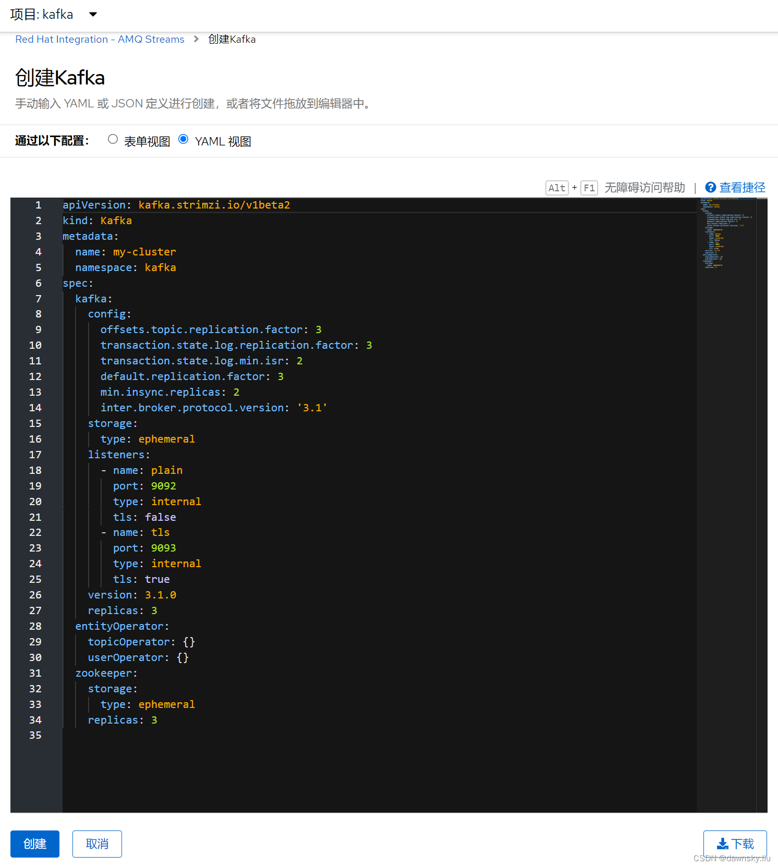This screenshot has width=778, height=868.
Task: Click the inter.broker.protocol.version line
Action: click(214, 408)
